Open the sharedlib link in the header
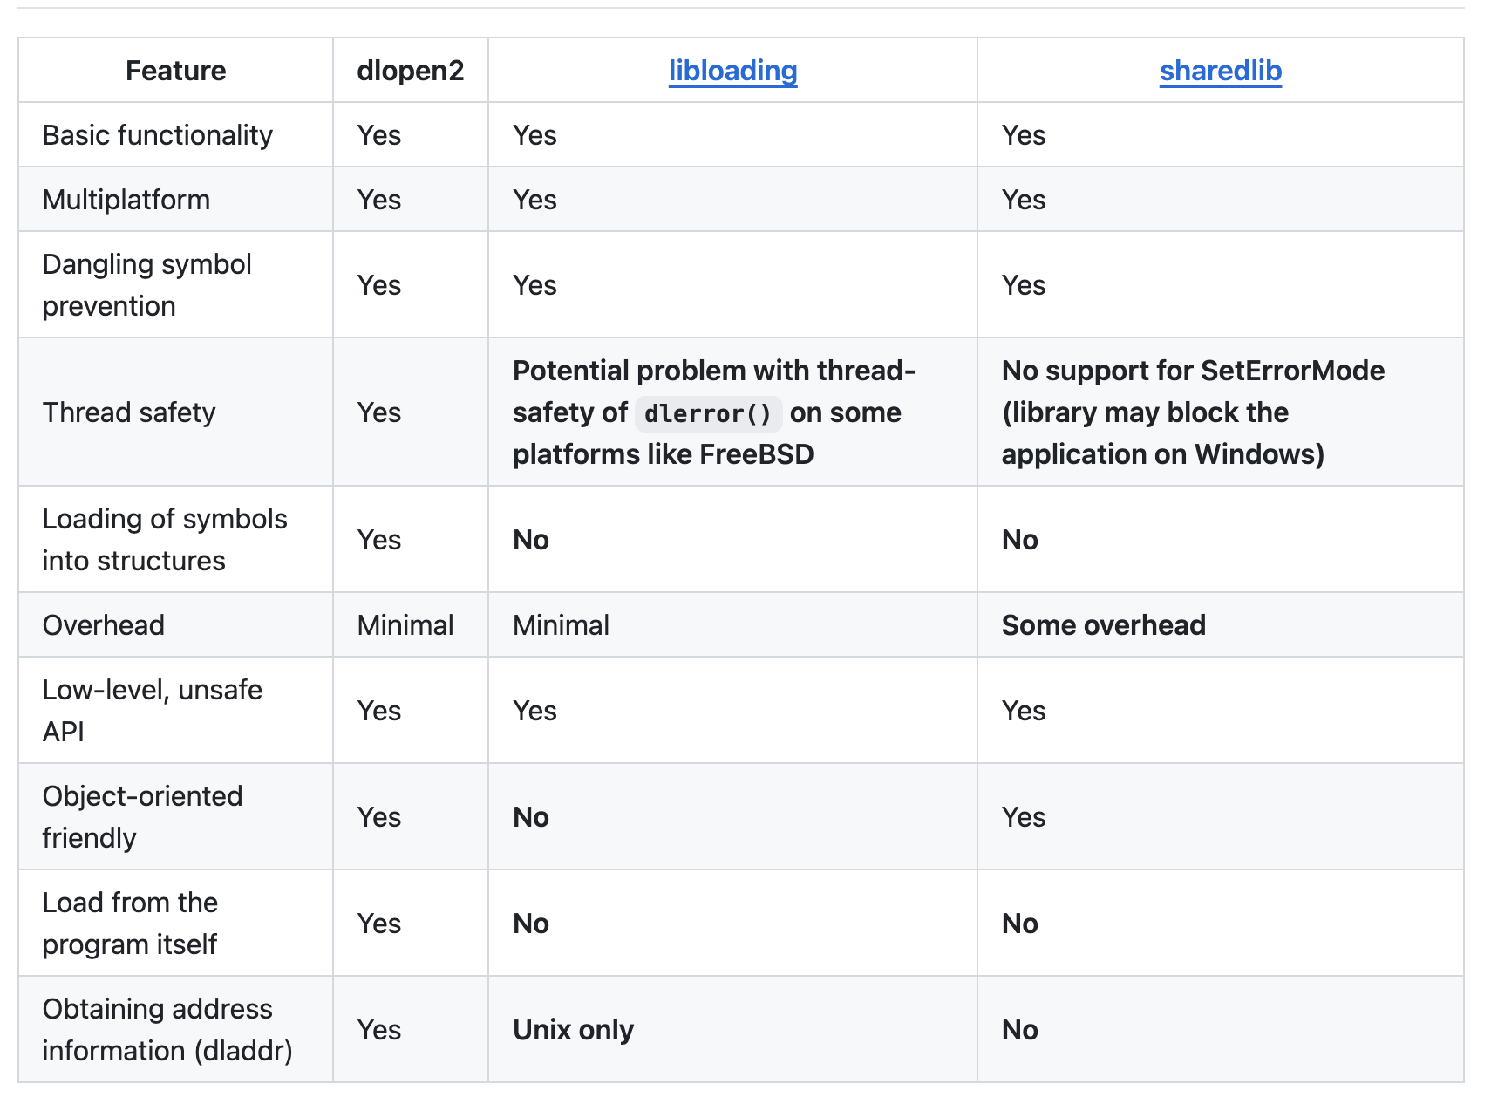Screen dimensions: 1491x1111 1220,71
